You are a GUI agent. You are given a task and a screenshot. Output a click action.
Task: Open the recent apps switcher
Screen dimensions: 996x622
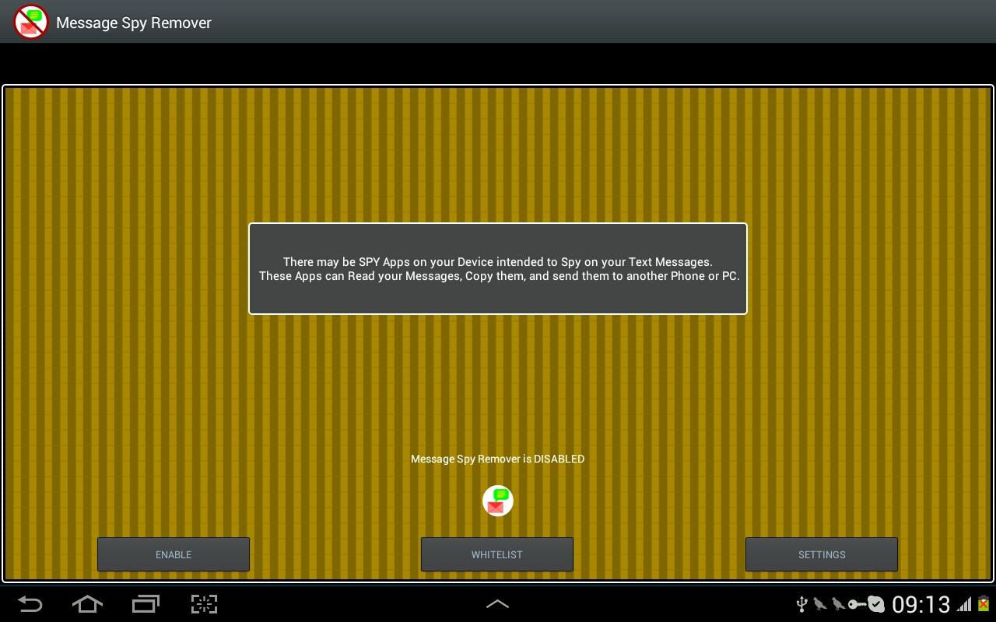tap(146, 604)
